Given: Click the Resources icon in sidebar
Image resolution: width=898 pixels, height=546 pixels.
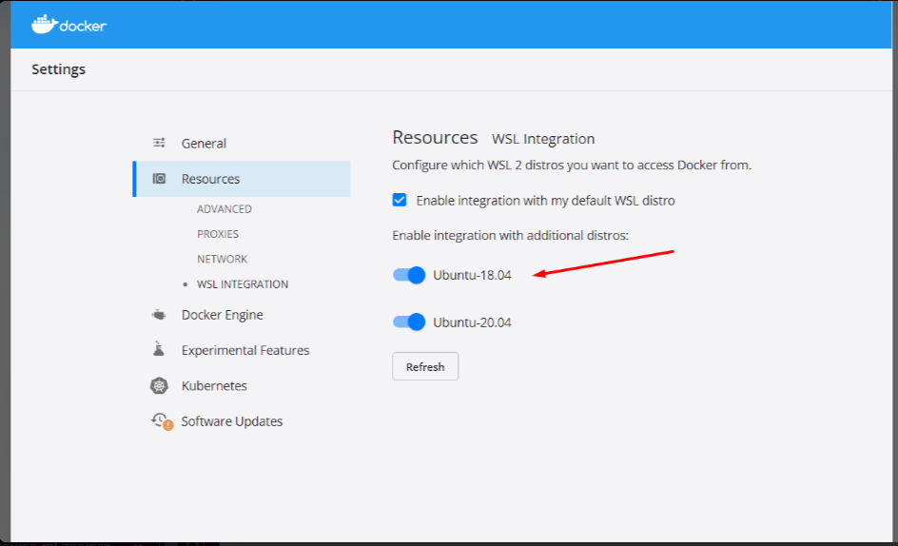Looking at the screenshot, I should (159, 179).
